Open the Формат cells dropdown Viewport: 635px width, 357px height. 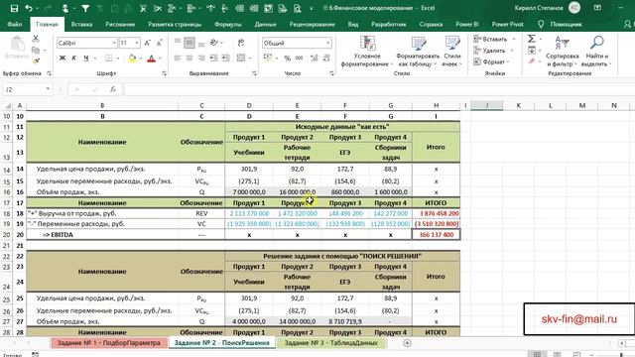508,61
